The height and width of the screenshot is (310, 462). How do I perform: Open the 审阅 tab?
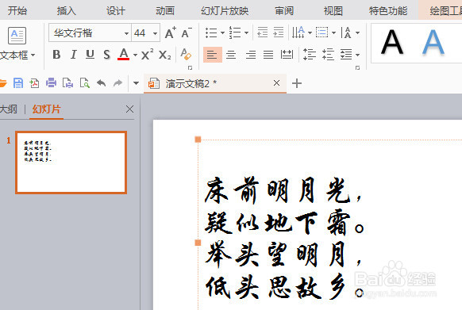(284, 11)
